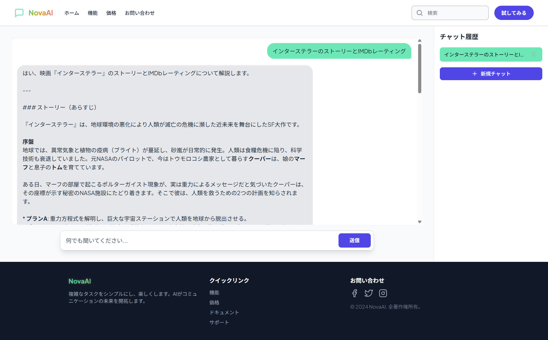Open お問い合わせ in the top navigation
The height and width of the screenshot is (340, 548).
pos(140,13)
